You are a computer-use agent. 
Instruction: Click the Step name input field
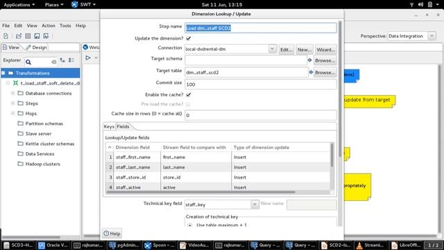[x=261, y=28]
